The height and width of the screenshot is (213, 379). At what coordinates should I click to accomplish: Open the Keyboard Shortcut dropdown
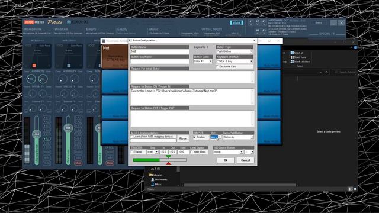[235, 62]
